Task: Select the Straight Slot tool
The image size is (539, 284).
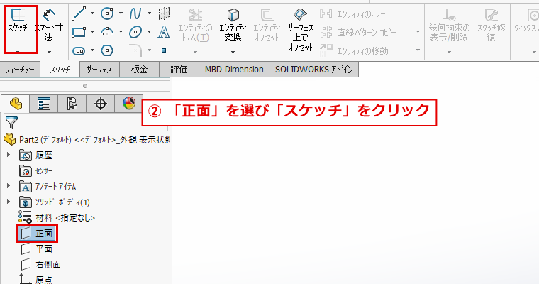Action: (x=79, y=50)
